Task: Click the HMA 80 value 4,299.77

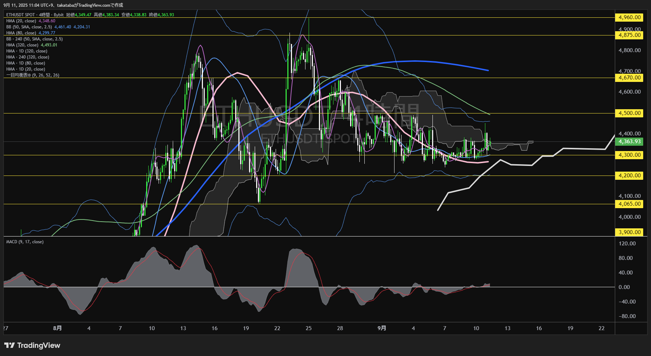Action: coord(47,33)
